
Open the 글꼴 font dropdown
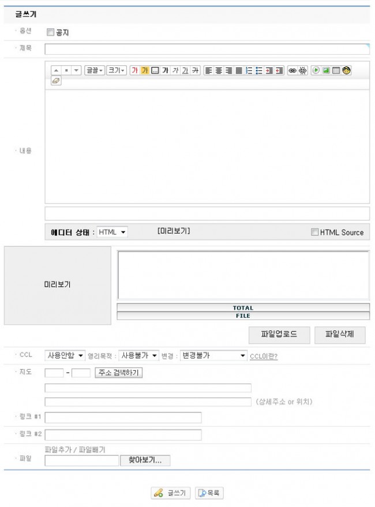click(95, 70)
